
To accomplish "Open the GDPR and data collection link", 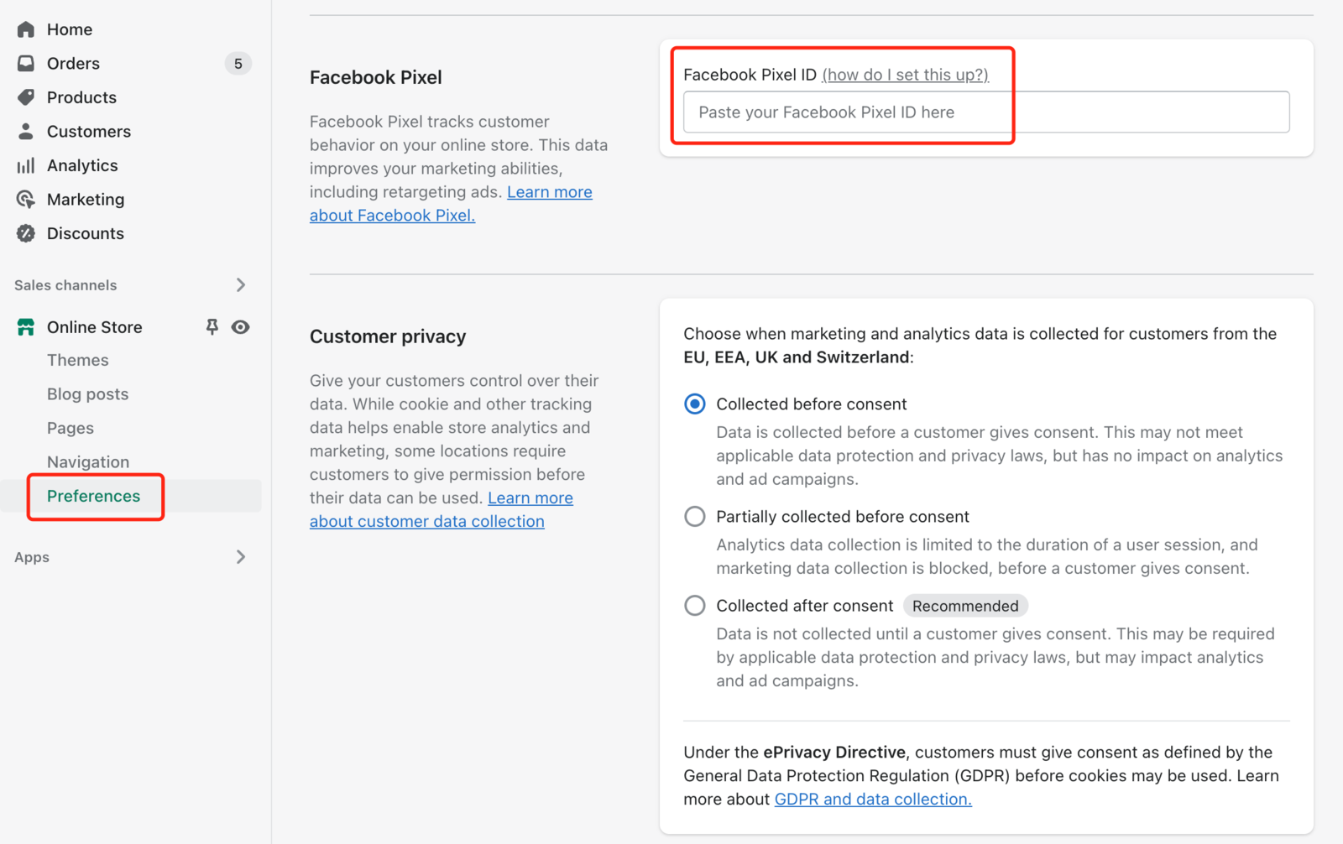I will click(873, 800).
